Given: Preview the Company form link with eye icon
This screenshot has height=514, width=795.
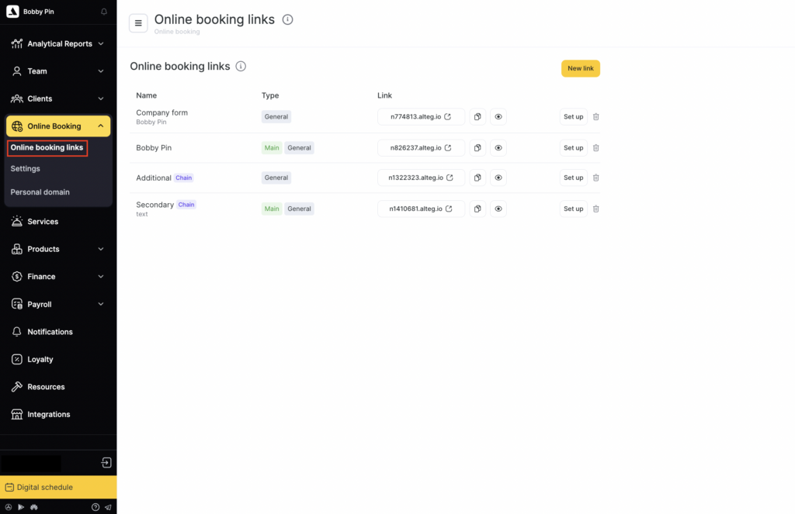Looking at the screenshot, I should click(498, 117).
